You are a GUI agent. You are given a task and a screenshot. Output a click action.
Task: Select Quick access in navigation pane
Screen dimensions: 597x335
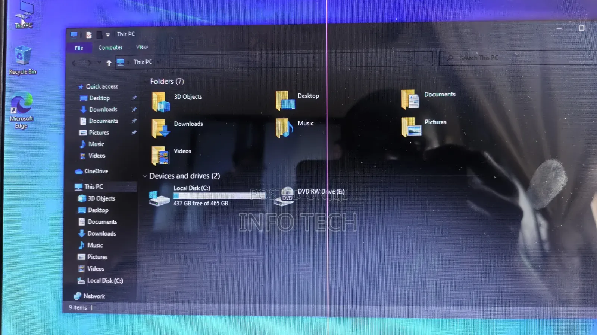click(98, 86)
